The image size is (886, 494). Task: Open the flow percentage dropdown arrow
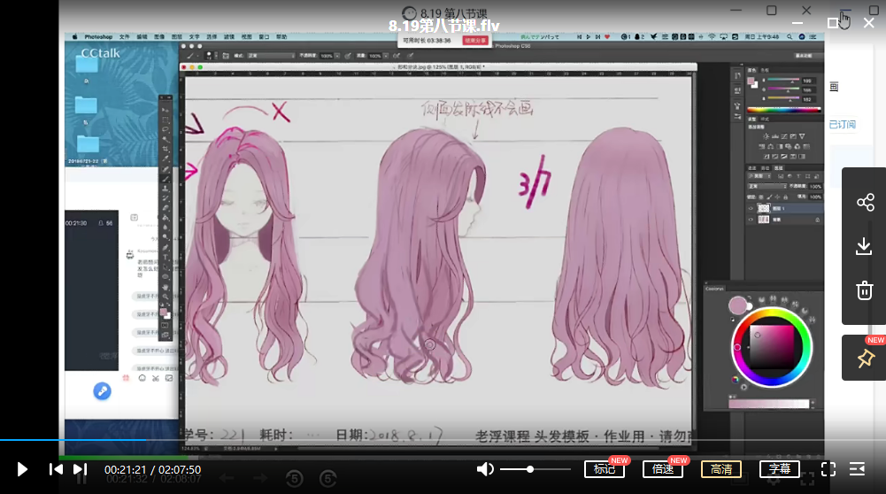386,56
